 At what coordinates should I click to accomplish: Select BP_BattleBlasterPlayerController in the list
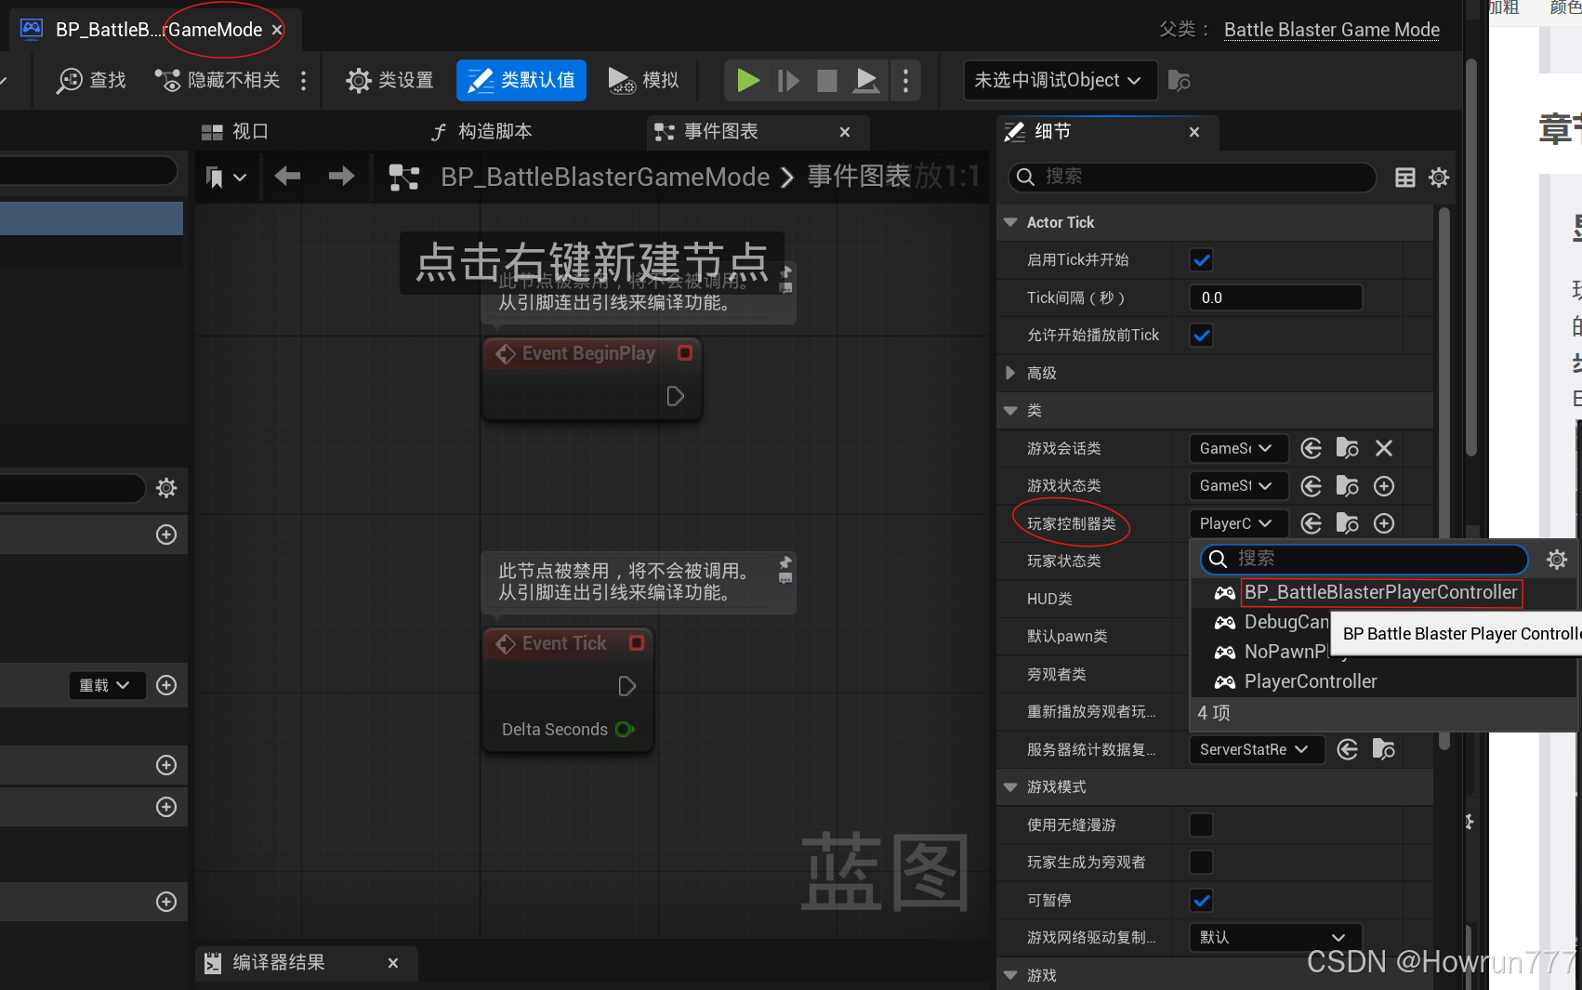pyautogui.click(x=1380, y=592)
